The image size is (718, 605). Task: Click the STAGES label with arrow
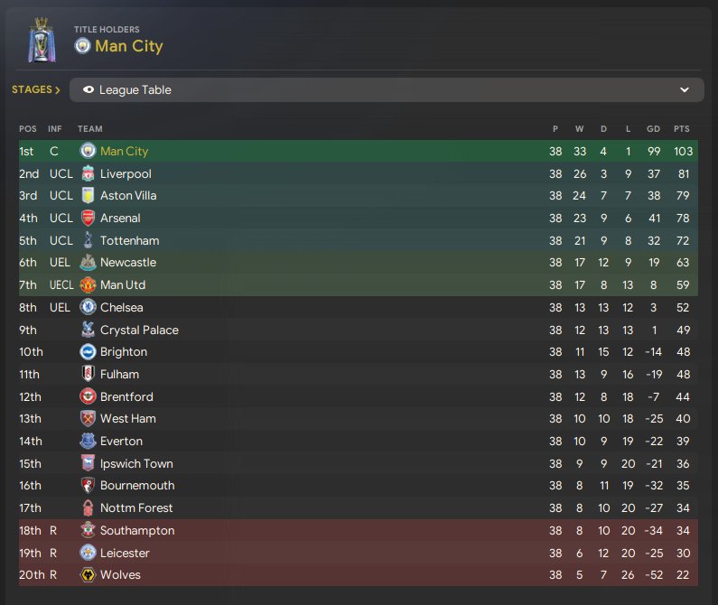pos(36,89)
